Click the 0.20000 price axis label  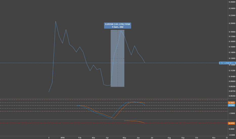pos(232,23)
